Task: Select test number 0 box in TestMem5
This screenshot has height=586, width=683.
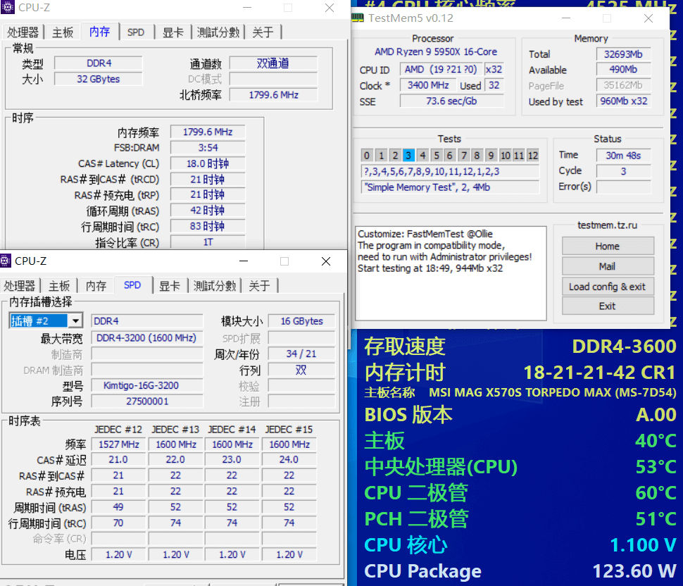Action: click(x=367, y=156)
